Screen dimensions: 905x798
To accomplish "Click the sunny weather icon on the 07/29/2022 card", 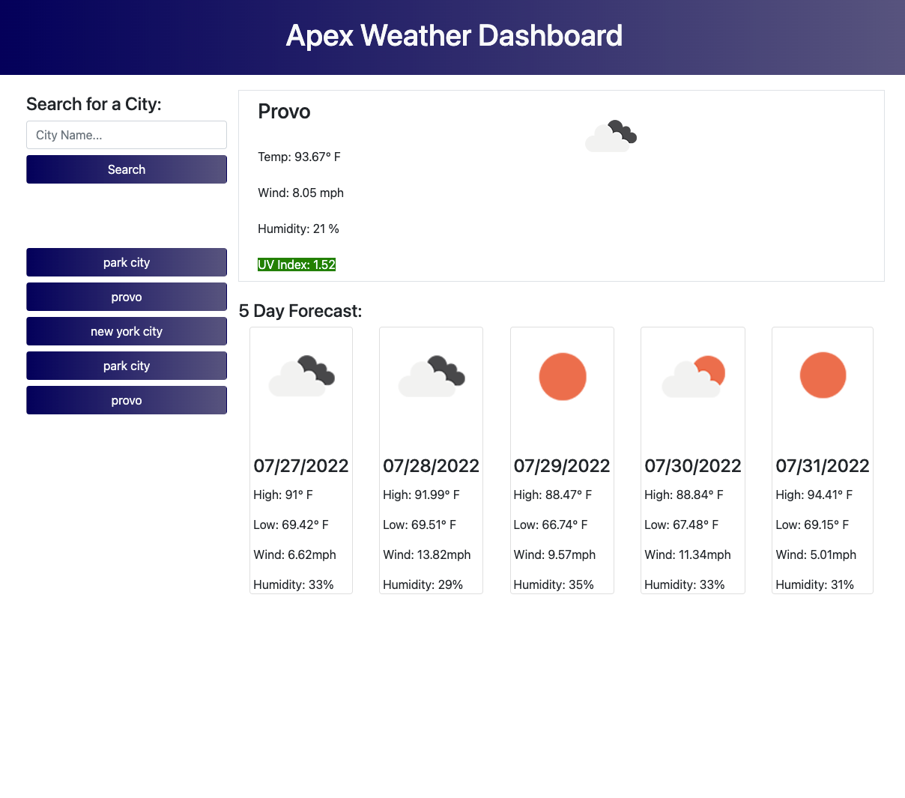I will click(x=562, y=376).
